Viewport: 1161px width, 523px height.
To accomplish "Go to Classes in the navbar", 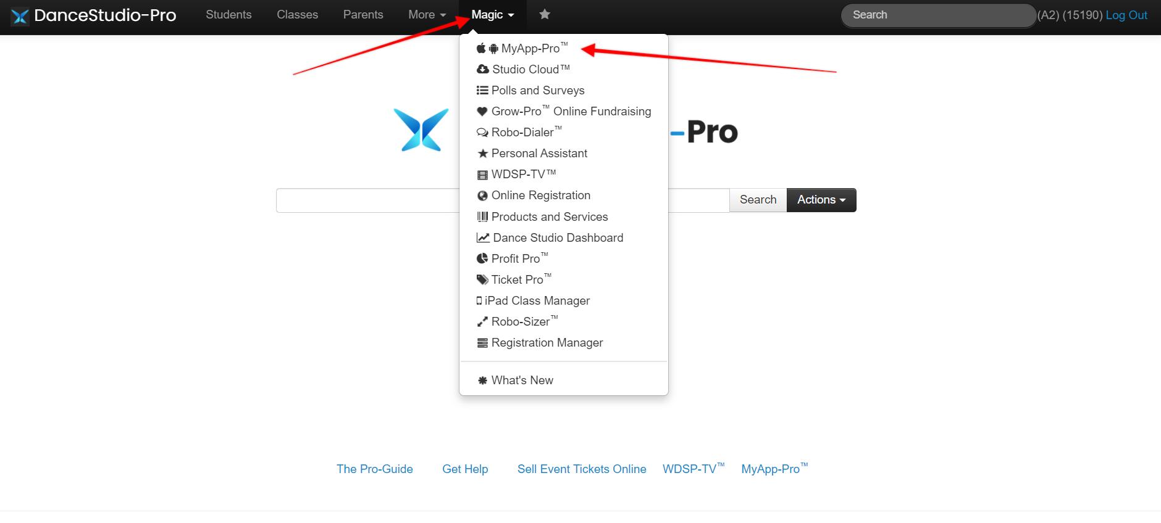I will (297, 15).
